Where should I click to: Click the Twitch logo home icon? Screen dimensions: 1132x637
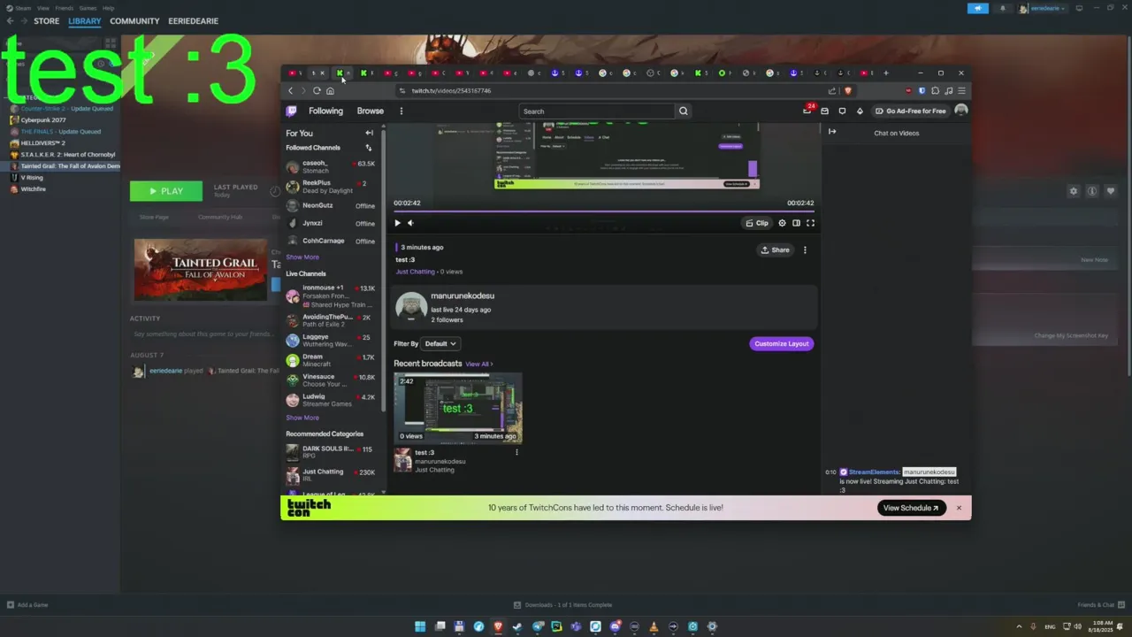(x=292, y=111)
